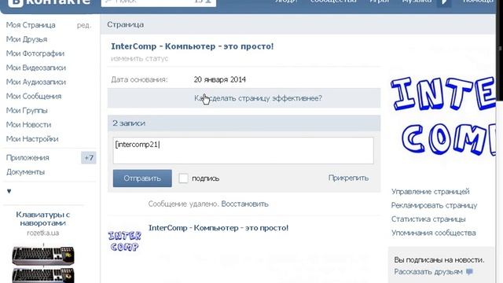Focus the post text field with [intercomp21|
503x283 pixels.
point(243,150)
